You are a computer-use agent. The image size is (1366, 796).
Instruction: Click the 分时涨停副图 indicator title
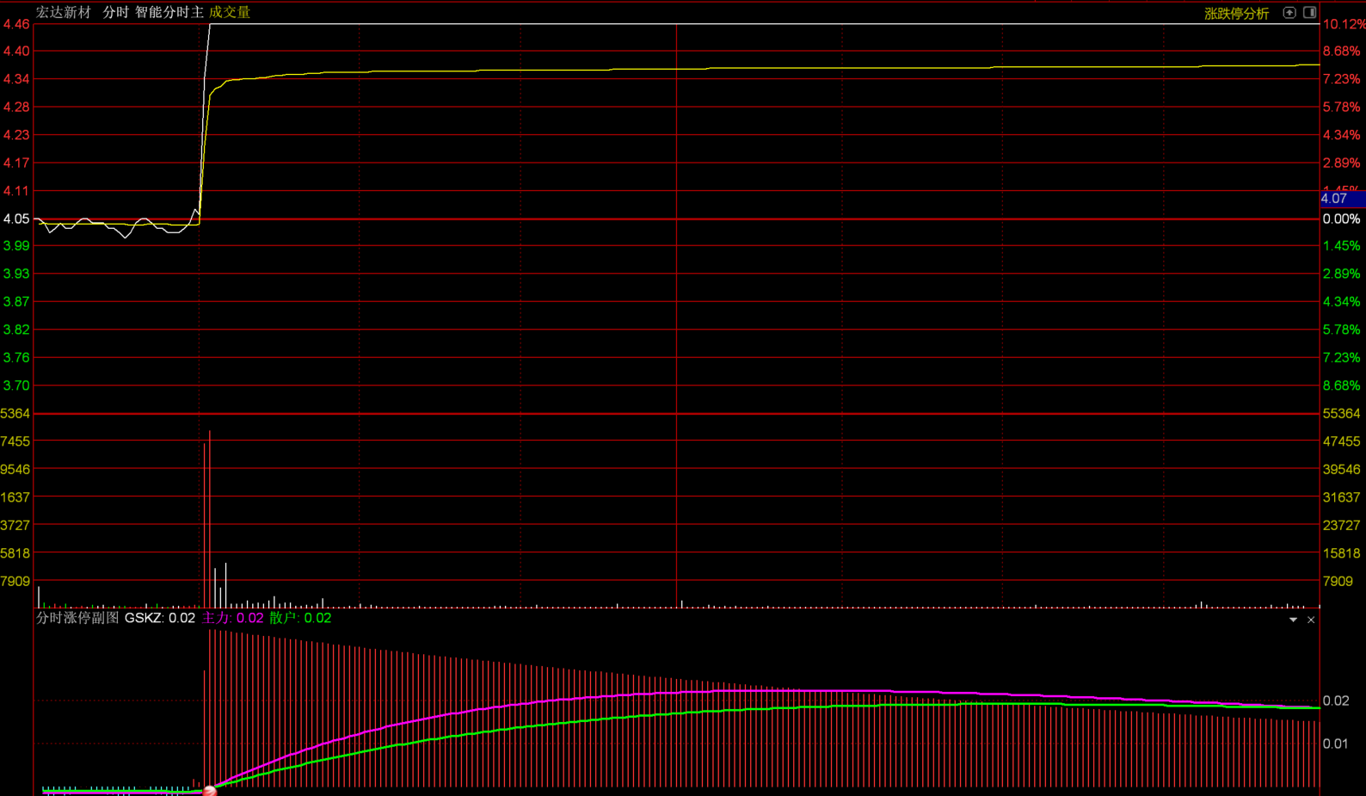click(x=77, y=618)
